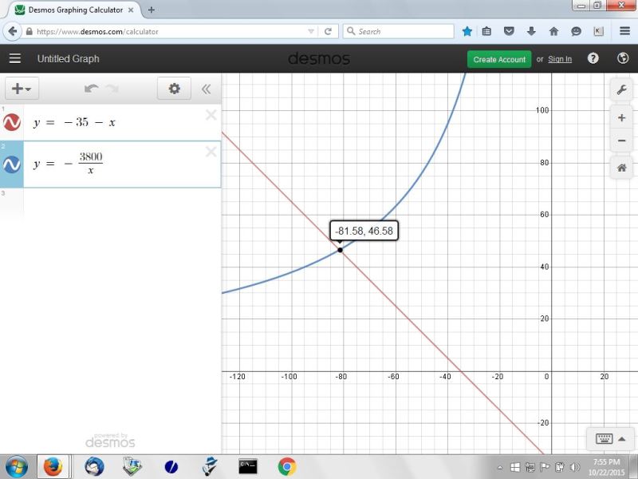This screenshot has height=479, width=638.
Task: Open the add item plus dropdown
Action: 22,89
